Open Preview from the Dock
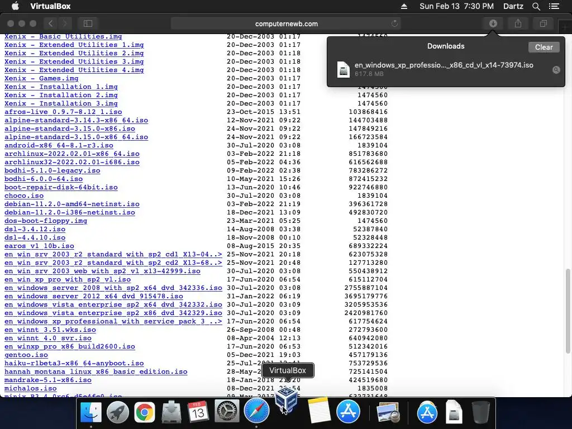572x429 pixels. [388, 412]
